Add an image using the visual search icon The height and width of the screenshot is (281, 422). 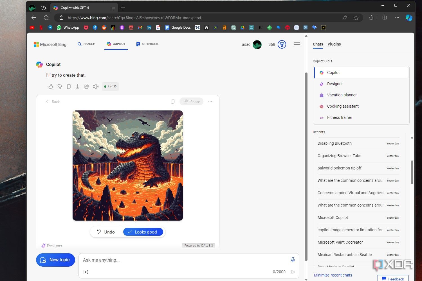coord(86,272)
